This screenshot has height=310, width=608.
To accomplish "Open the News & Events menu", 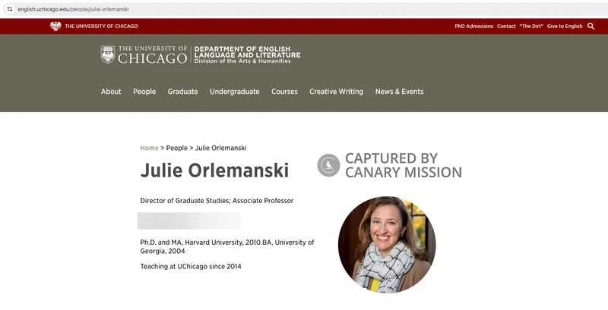I will (399, 92).
